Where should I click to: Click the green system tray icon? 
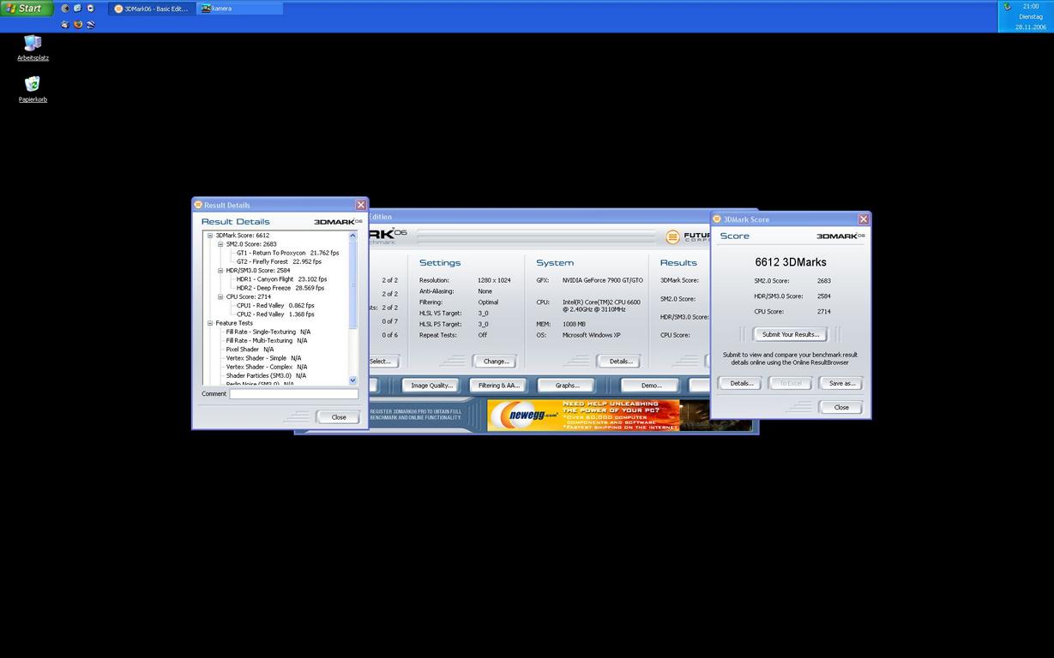[1008, 7]
